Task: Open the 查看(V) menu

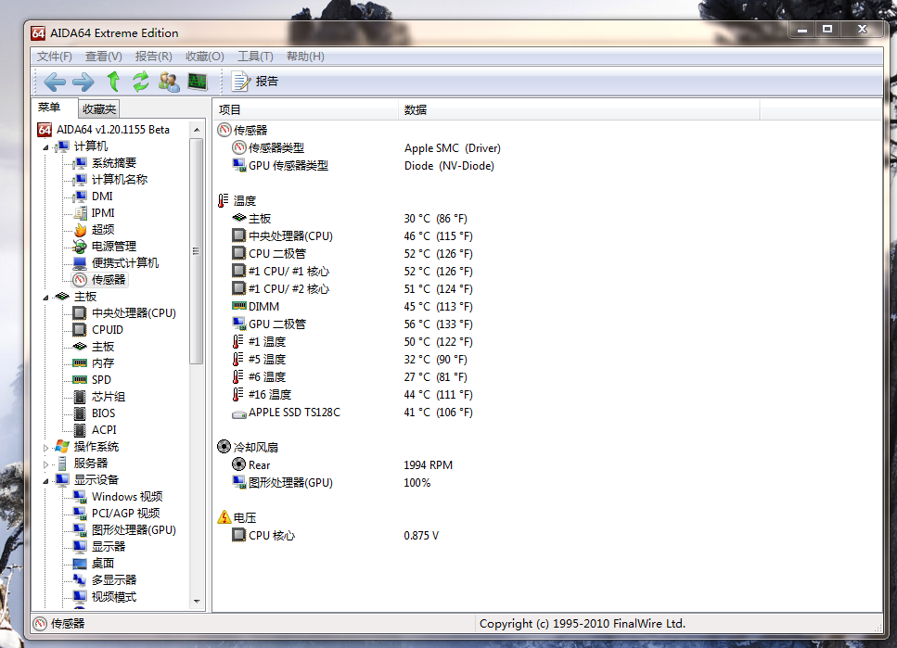Action: point(104,56)
